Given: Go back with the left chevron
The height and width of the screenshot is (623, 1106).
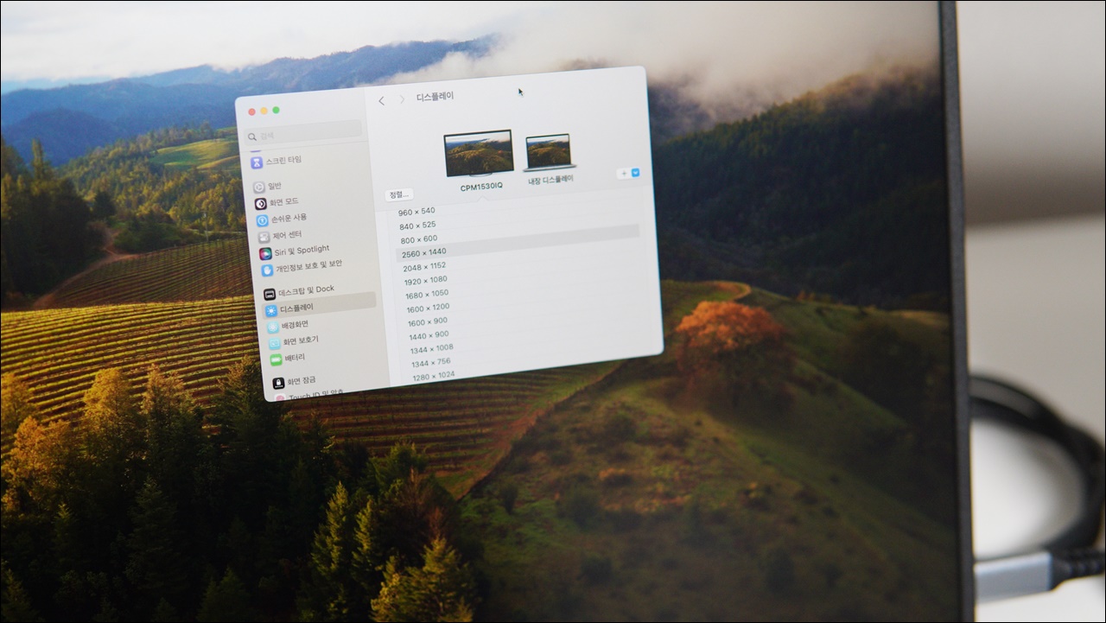Looking at the screenshot, I should click(382, 101).
